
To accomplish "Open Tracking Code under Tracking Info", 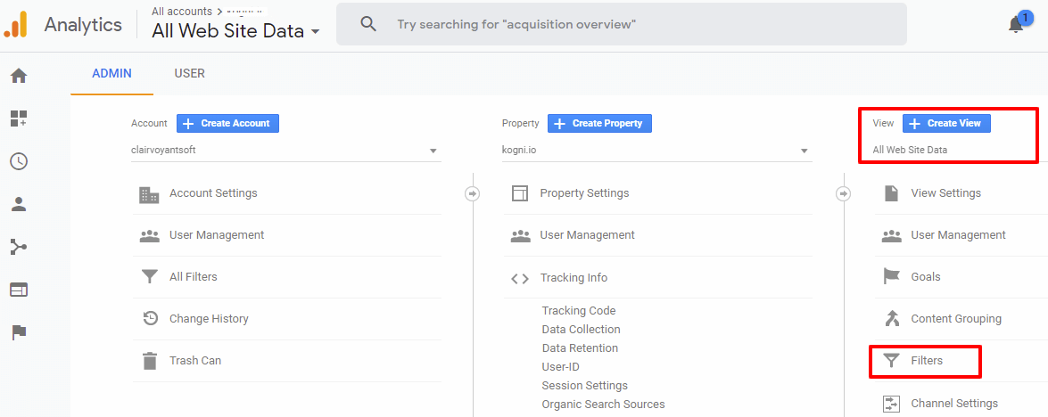I will pos(579,311).
